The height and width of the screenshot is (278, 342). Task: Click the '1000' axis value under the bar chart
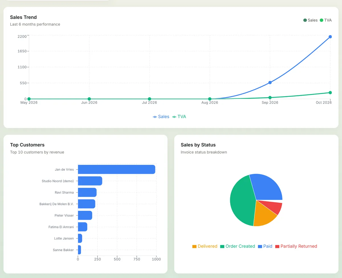coord(156,259)
